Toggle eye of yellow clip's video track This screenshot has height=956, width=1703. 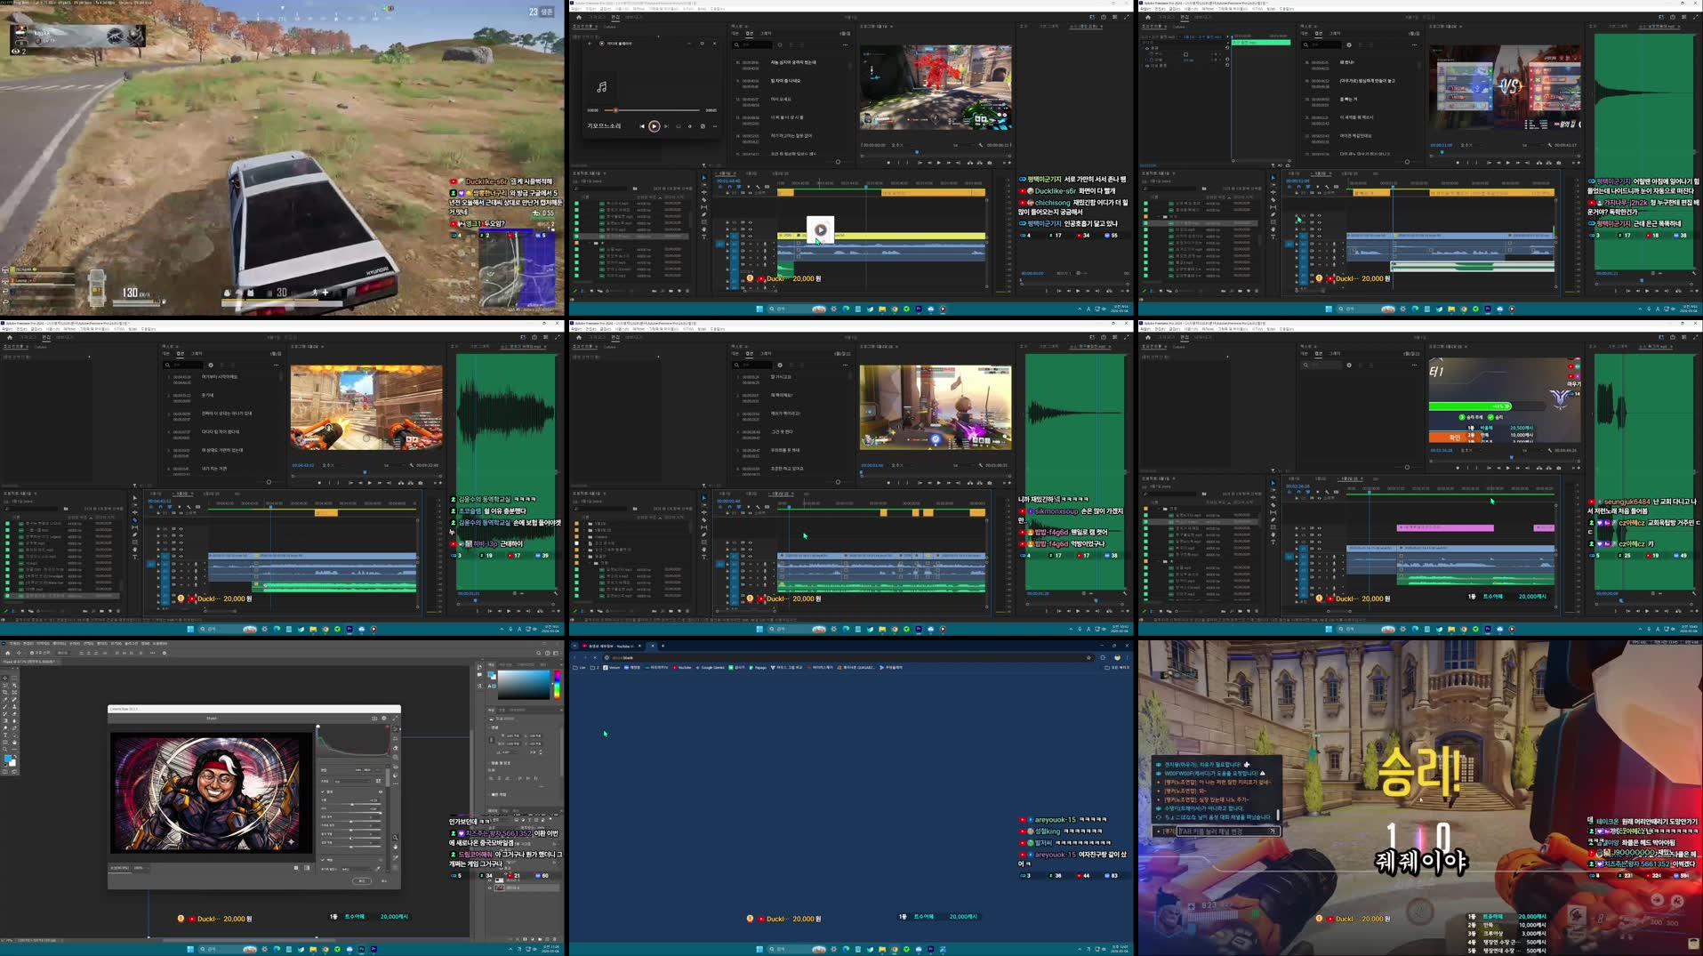tap(751, 237)
